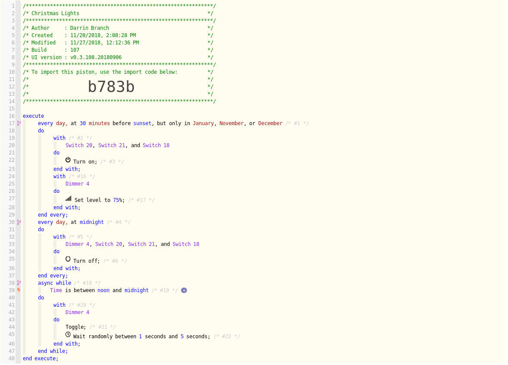Click the 'Turn off;' action text
Screen dimensions: 508x365
(87, 262)
